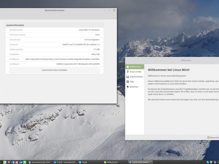Click the NVIDIA GF119M Quadro NVS 4200M value
The height and width of the screenshot is (164, 219).
[x=78, y=64]
